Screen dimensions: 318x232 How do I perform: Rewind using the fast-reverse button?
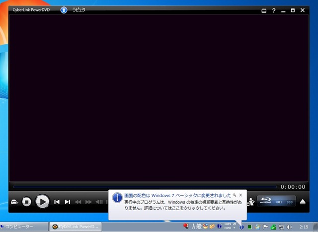tap(78, 202)
